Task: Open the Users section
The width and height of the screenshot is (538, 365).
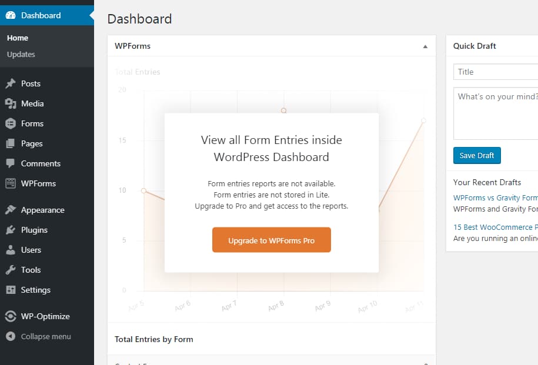Action: 29,250
